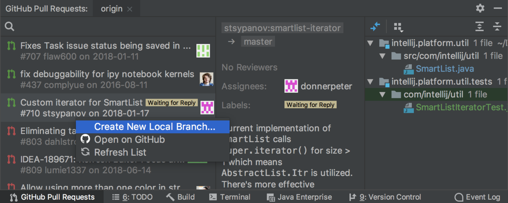This screenshot has width=508, height=203.
Task: Click flaw600's green avatar thumbnail
Action: [203, 51]
